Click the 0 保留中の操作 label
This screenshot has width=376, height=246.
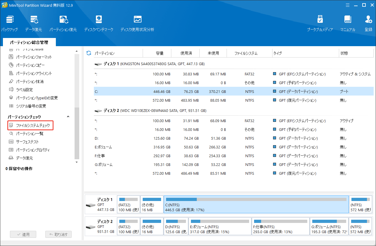point(19,169)
